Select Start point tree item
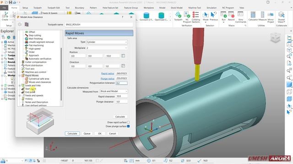Image resolution: width=293 pixels, height=164 pixels. pyautogui.click(x=31, y=89)
